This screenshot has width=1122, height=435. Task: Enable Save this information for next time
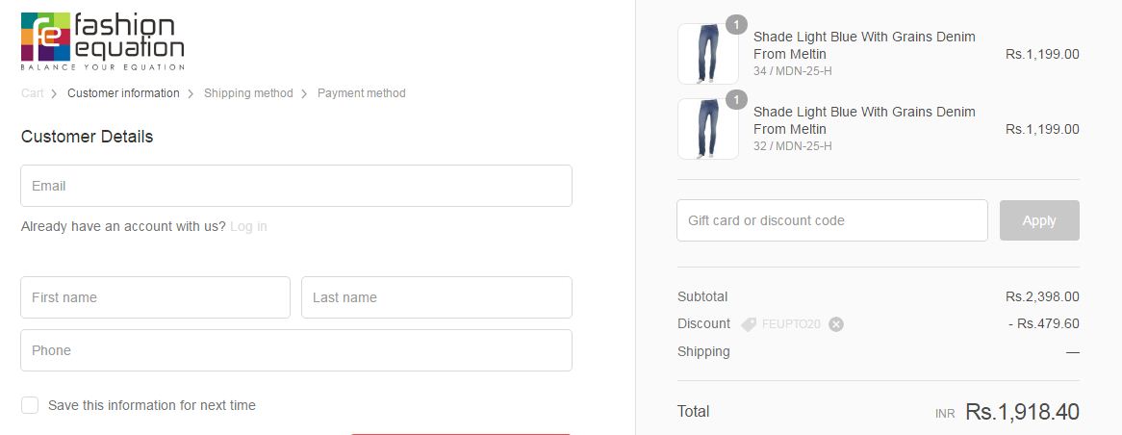pyautogui.click(x=30, y=405)
